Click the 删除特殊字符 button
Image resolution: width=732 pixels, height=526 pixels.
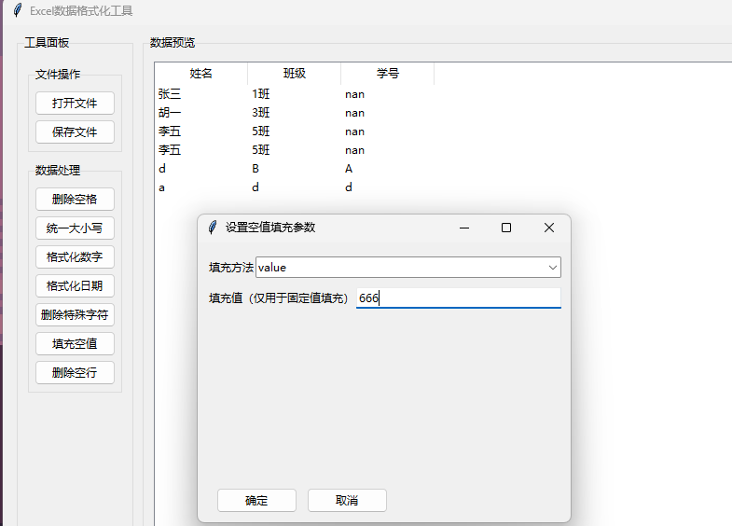pos(75,315)
